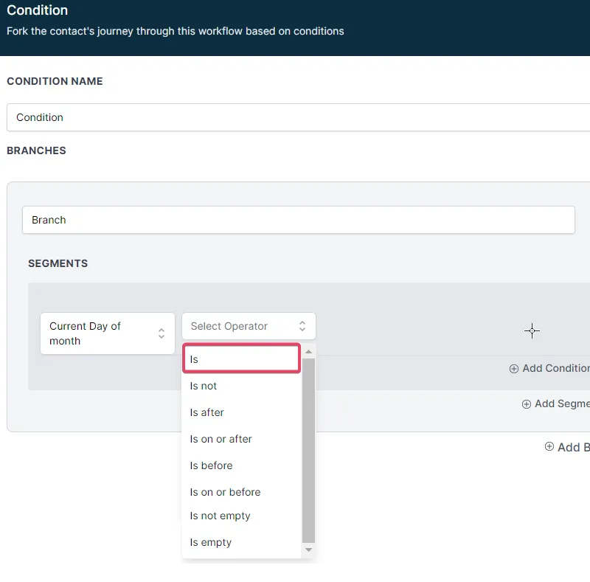Toggle the Select Operator dropdown
The image size is (590, 582).
pyautogui.click(x=249, y=326)
